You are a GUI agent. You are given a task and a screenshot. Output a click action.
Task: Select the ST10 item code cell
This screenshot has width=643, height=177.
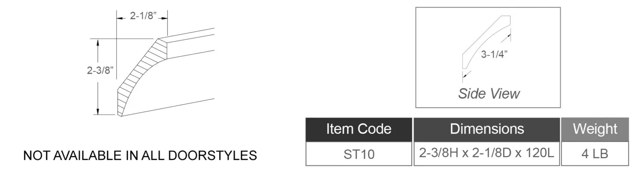[359, 154]
